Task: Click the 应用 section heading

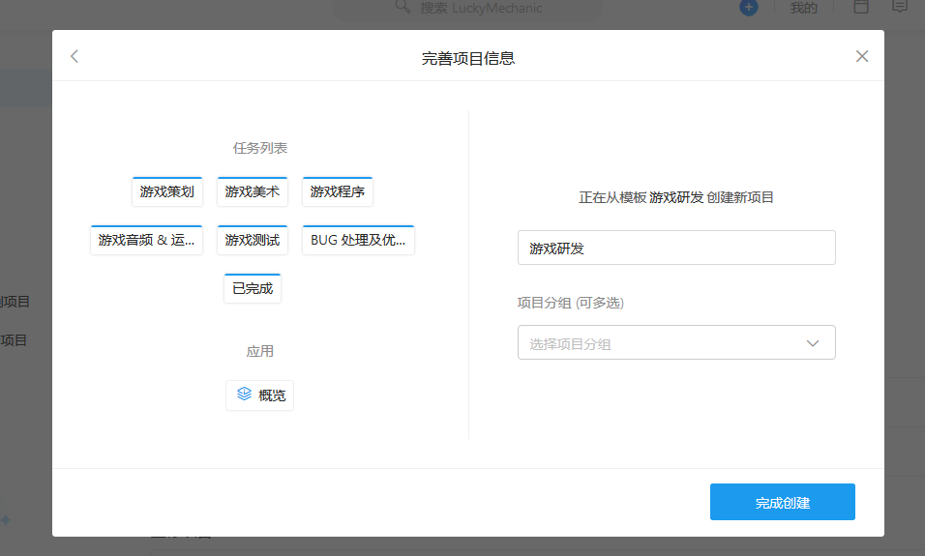Action: 259,351
